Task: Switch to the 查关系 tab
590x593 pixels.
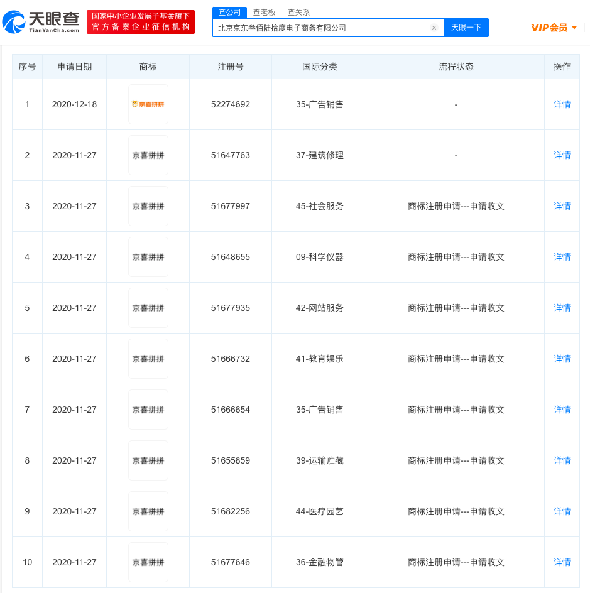Action: [298, 13]
